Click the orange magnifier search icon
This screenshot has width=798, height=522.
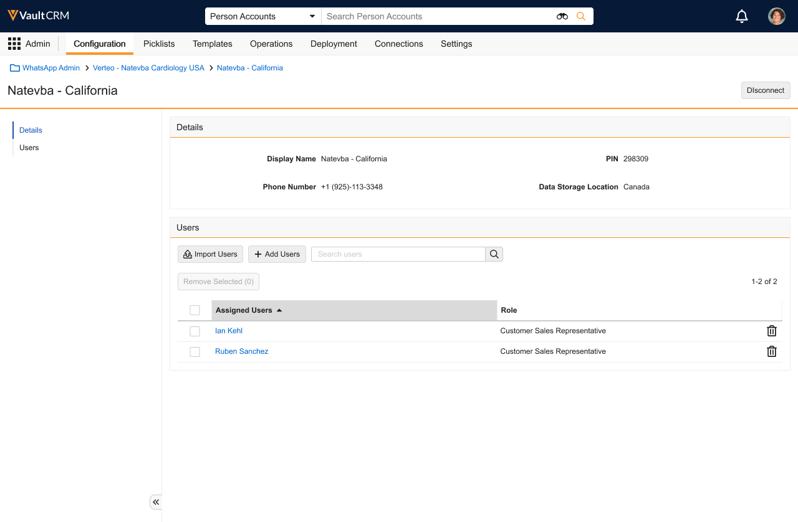click(x=581, y=16)
